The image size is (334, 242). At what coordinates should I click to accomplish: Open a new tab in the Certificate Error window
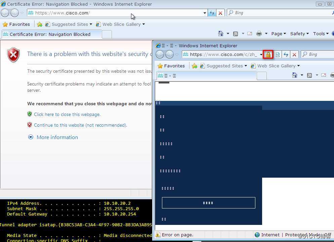(107, 34)
